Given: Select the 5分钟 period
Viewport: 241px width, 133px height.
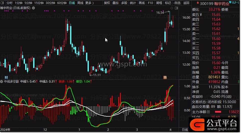Looking at the screenshot, I should (x=28, y=3).
